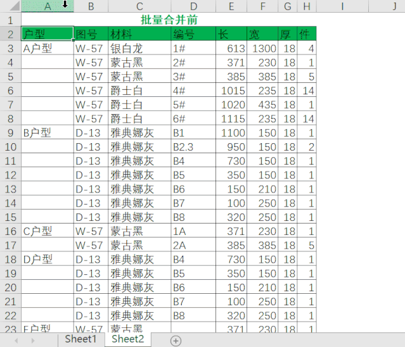Select cell 1020 in row 7
The height and width of the screenshot is (347, 405).
pos(231,104)
